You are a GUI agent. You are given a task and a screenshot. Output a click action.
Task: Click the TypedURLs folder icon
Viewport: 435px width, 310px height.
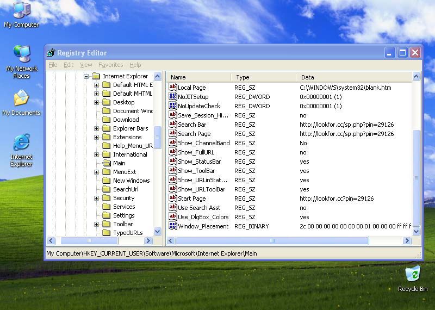click(x=106, y=233)
